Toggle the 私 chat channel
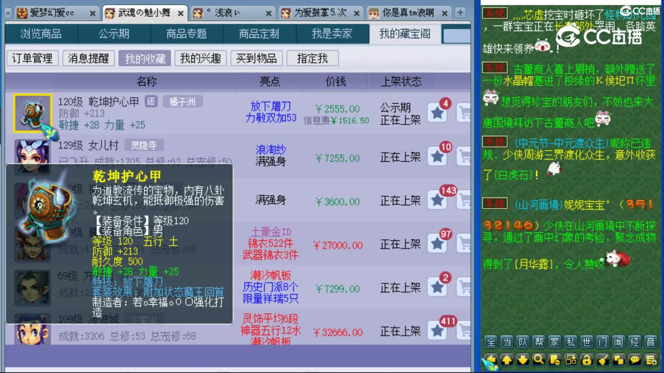Screen dimensions: 664x373 571,341
